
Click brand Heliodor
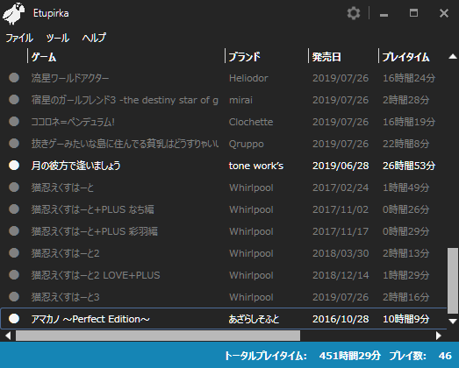[x=248, y=78]
